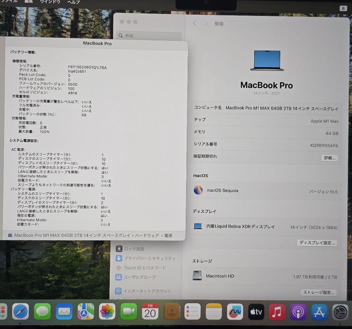Viewport: 352px width, 329px height.
Task: Click the chip value Apple M1 Max
Action: (x=324, y=121)
